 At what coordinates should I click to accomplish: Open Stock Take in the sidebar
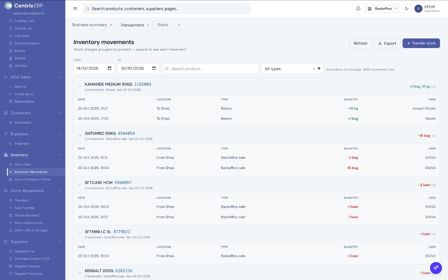23,165
